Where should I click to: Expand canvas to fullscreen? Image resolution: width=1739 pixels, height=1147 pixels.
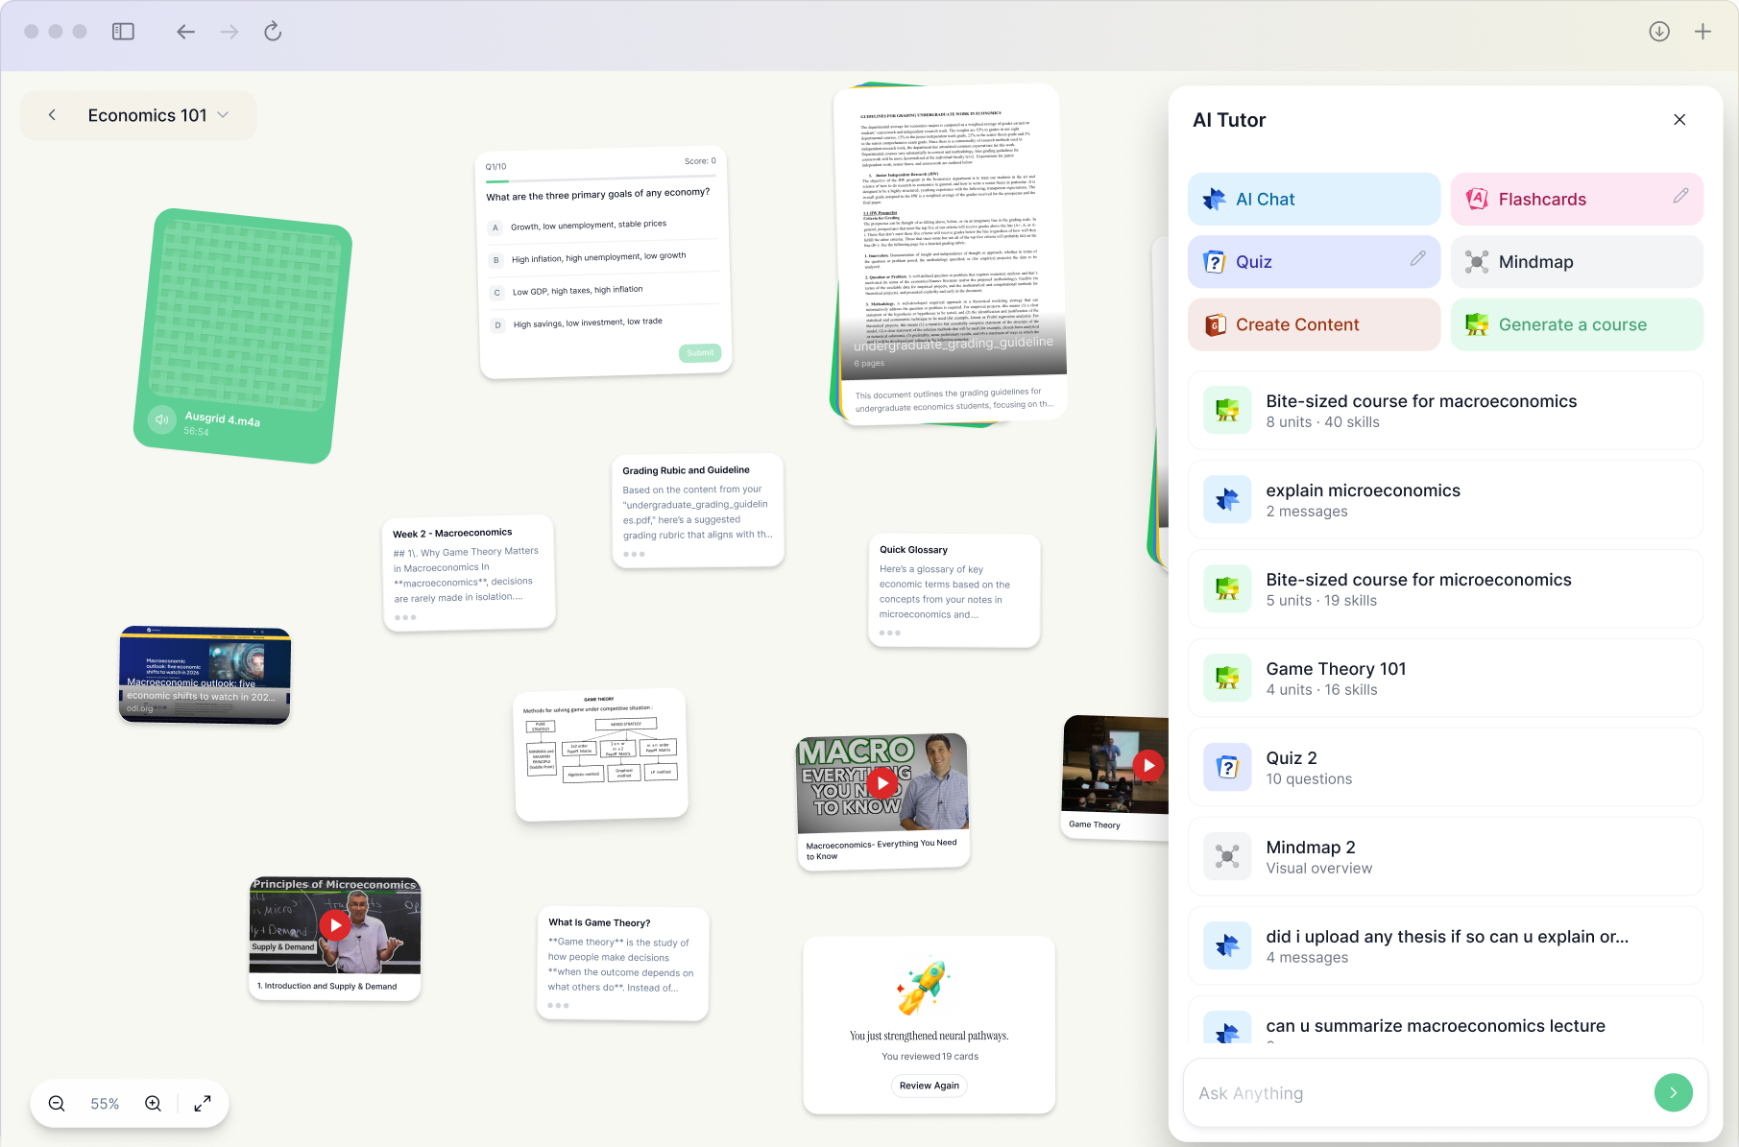pos(203,1104)
